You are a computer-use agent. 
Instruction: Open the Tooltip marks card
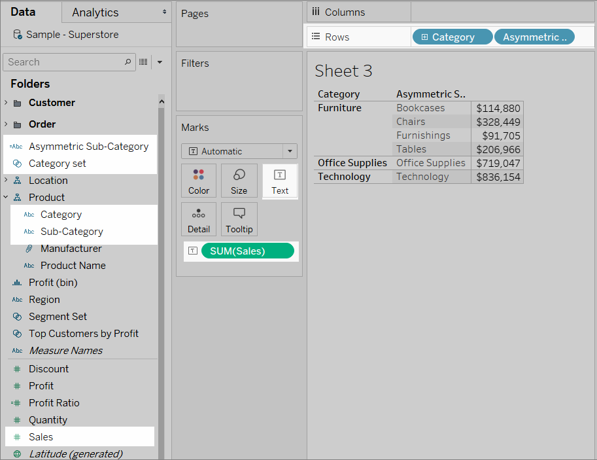coord(239,219)
